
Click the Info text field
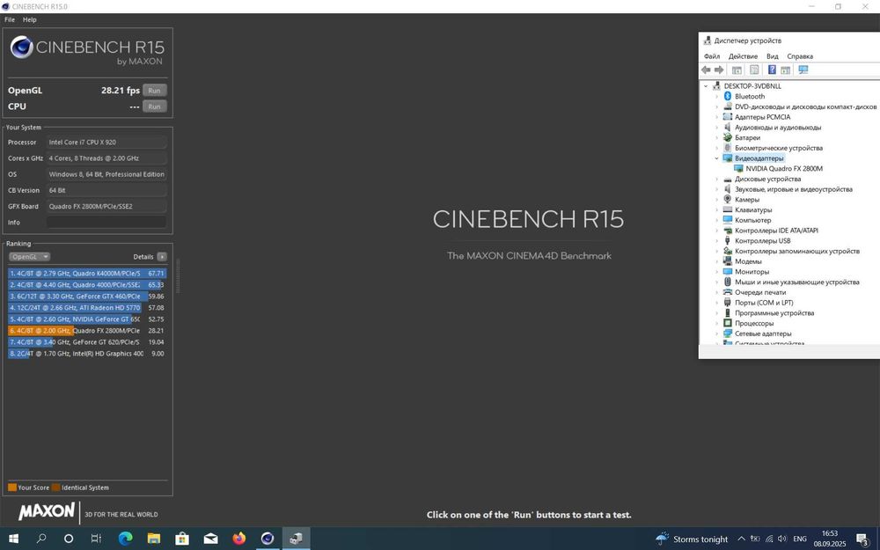[x=106, y=223]
